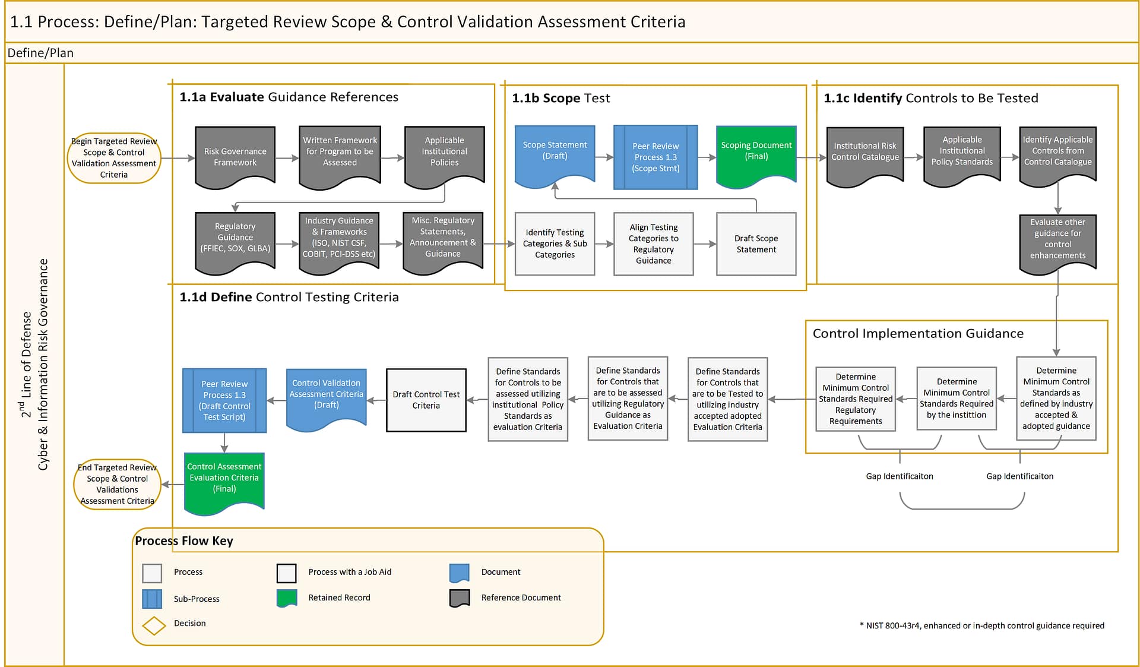Click the 1.1d Define Control Testing Criteria heading
This screenshot has height=667, width=1140.
(289, 297)
